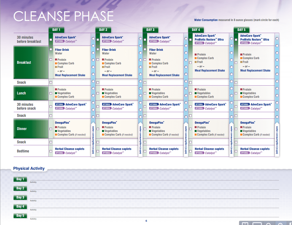Screen dimensions: 292x225
Task: Check the Day 4 Dinner checkbox
Action: (x=190, y=129)
